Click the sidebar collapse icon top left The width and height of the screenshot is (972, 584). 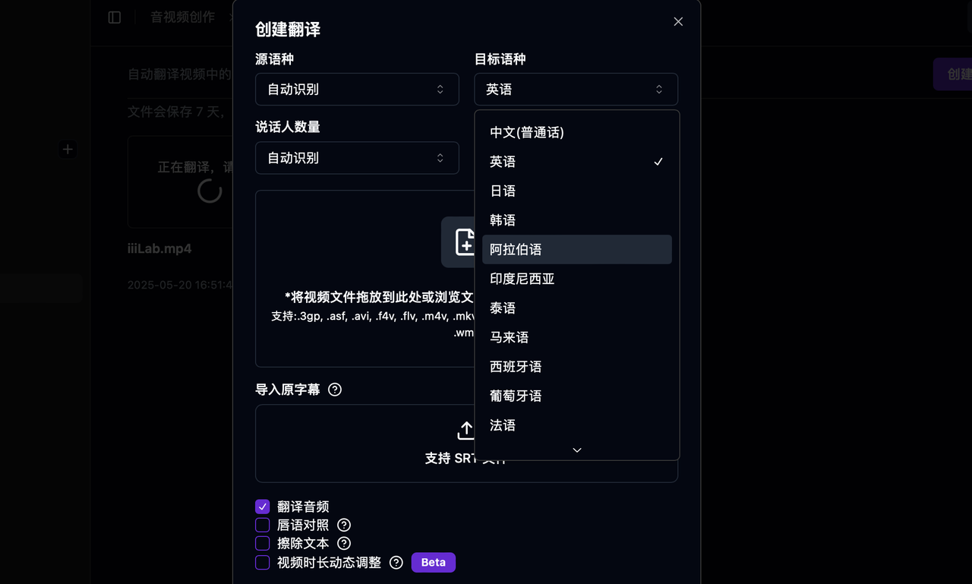[x=114, y=17]
